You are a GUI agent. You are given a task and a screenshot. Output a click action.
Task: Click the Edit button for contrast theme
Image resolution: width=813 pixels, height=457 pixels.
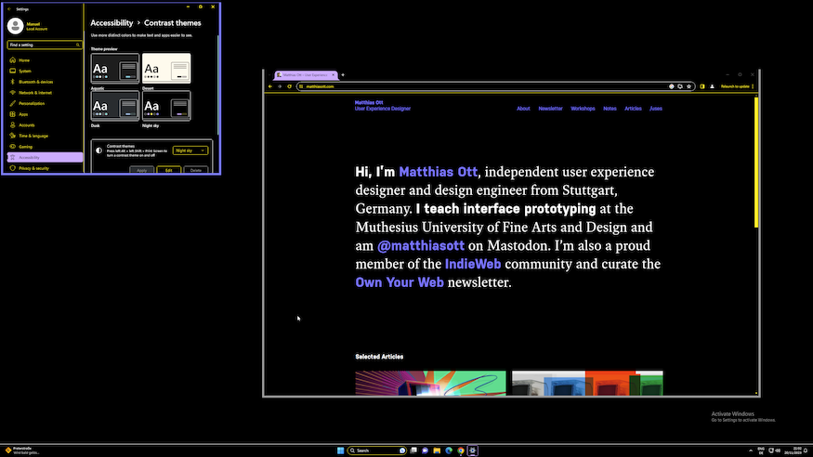[168, 170]
